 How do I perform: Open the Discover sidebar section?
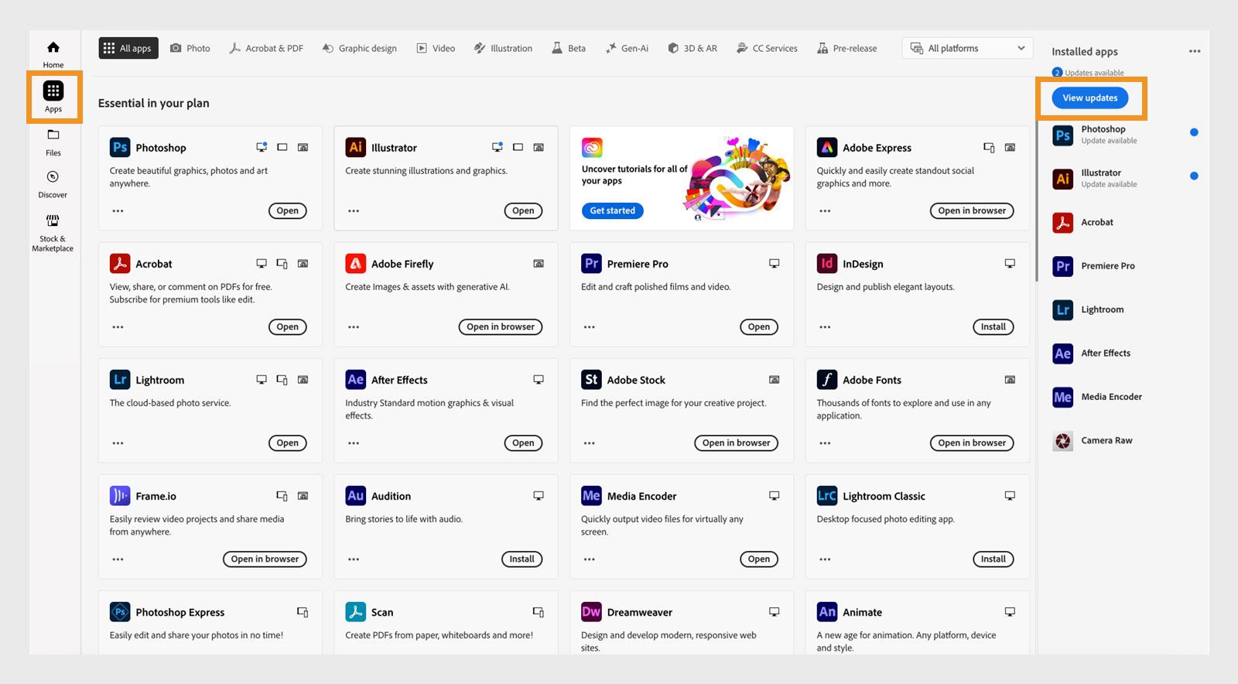[53, 184]
